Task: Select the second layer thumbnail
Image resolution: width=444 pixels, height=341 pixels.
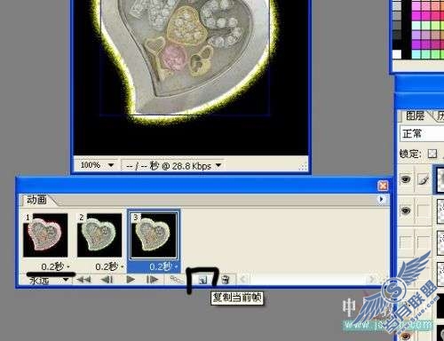Action: pos(440,210)
